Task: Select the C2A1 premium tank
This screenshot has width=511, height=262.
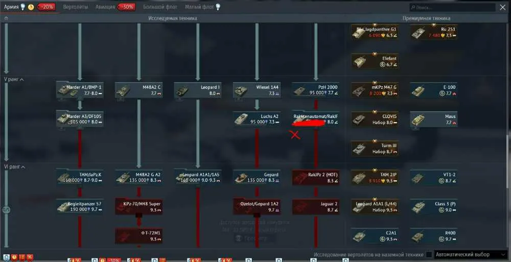Action: click(375, 235)
